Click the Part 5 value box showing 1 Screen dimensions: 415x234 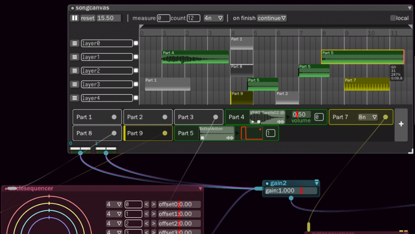270,133
